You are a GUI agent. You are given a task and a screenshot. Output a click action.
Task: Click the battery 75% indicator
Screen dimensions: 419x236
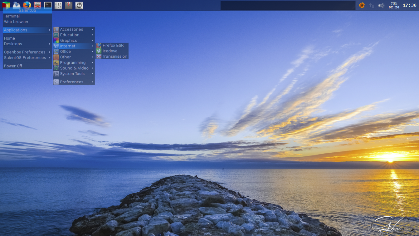click(x=394, y=5)
